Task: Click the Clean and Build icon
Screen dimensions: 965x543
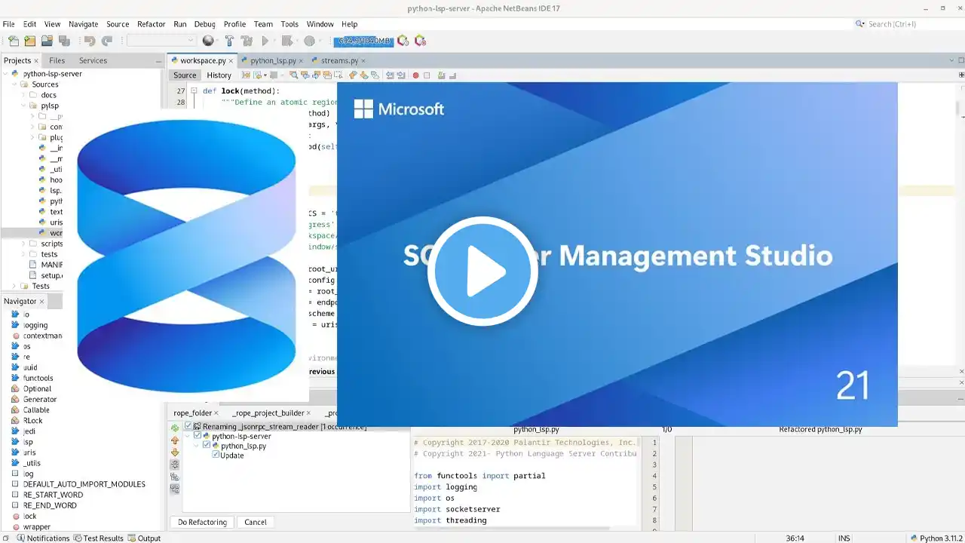Action: click(247, 41)
